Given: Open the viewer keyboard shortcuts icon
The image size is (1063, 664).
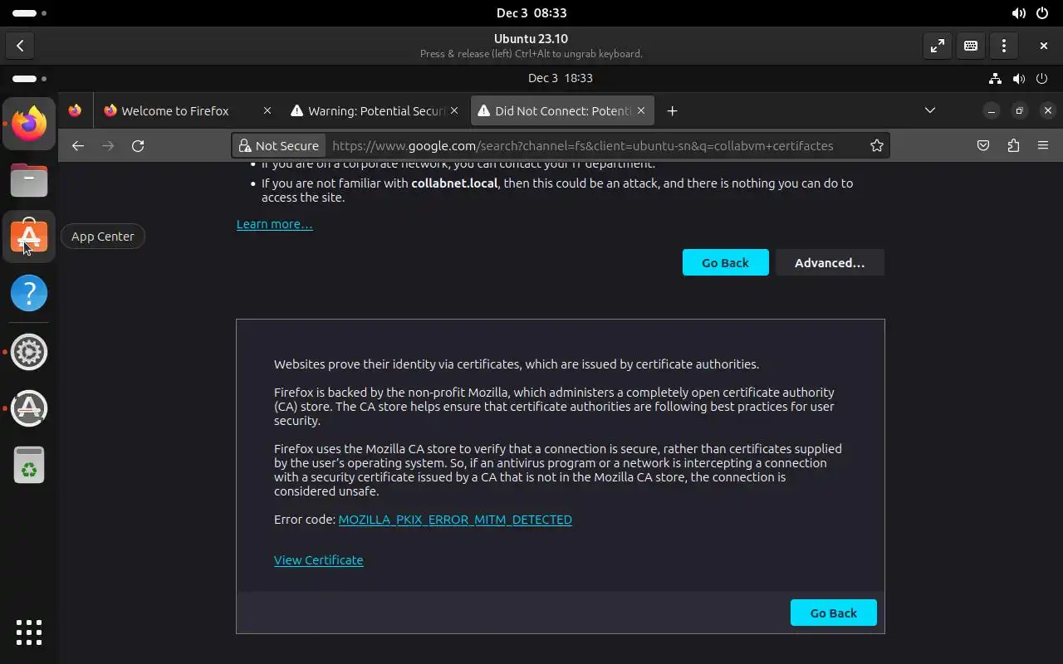Looking at the screenshot, I should click(x=971, y=46).
